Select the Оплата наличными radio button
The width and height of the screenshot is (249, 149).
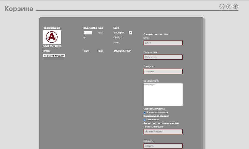click(x=144, y=113)
